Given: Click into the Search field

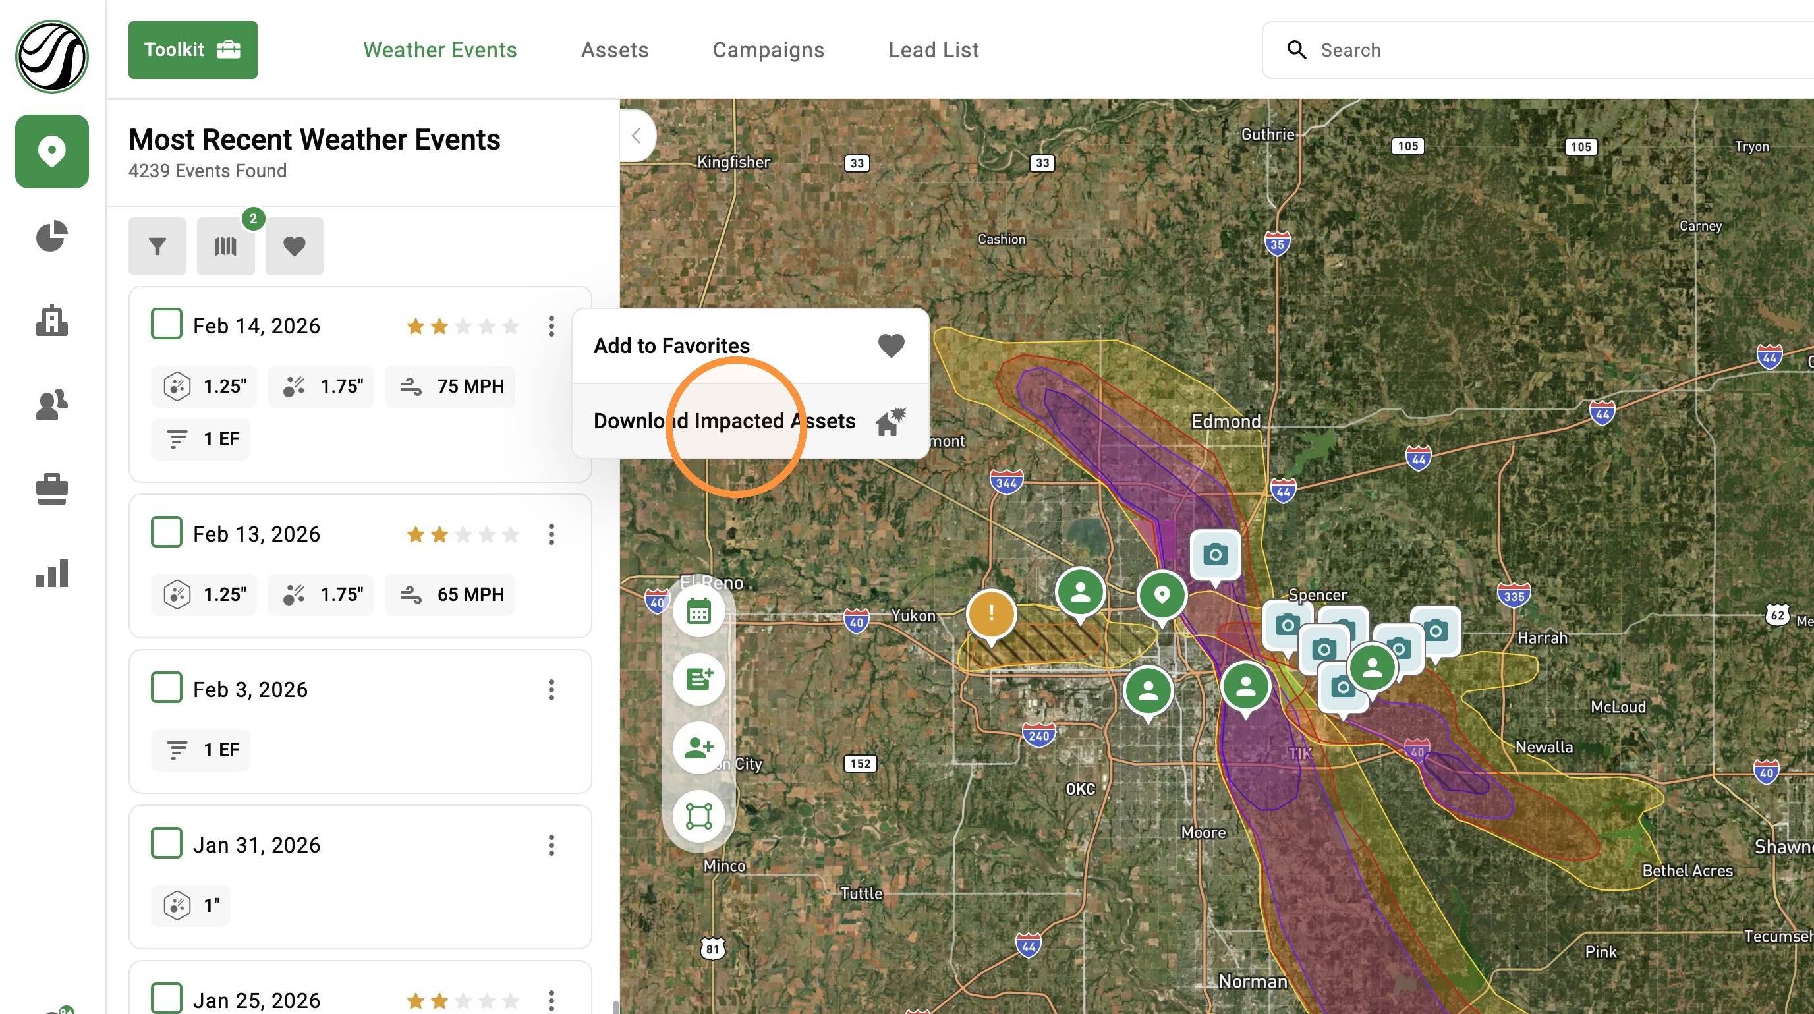Looking at the screenshot, I should click(1537, 50).
